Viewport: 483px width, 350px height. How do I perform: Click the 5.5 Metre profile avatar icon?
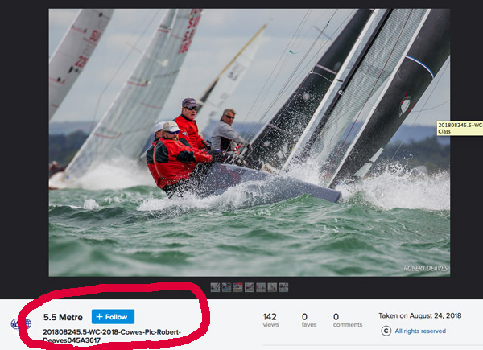coord(21,324)
